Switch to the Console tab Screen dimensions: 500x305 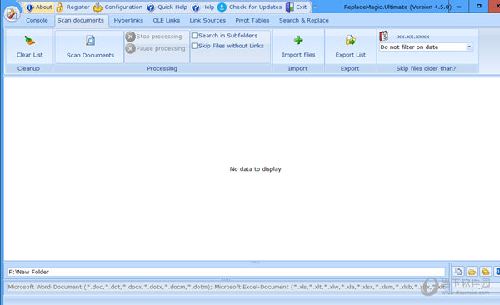click(37, 21)
